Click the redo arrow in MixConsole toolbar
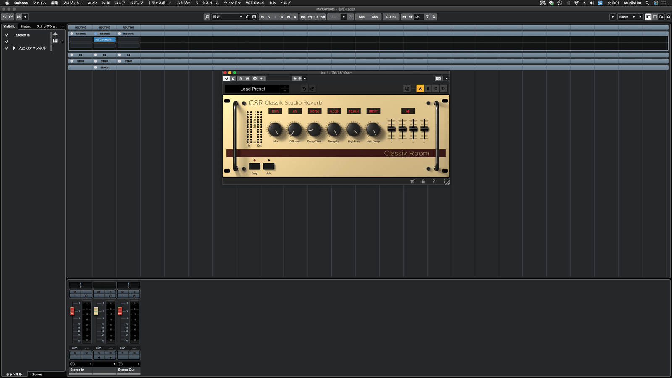 11,17
